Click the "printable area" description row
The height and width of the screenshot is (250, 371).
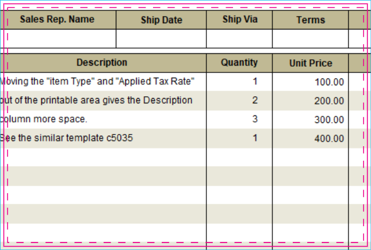[x=97, y=100]
